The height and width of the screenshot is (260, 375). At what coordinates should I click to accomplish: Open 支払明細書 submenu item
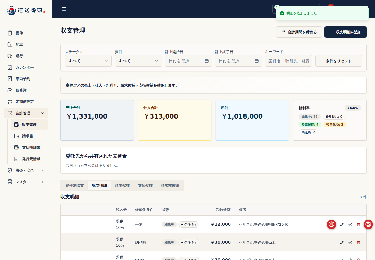29,147
